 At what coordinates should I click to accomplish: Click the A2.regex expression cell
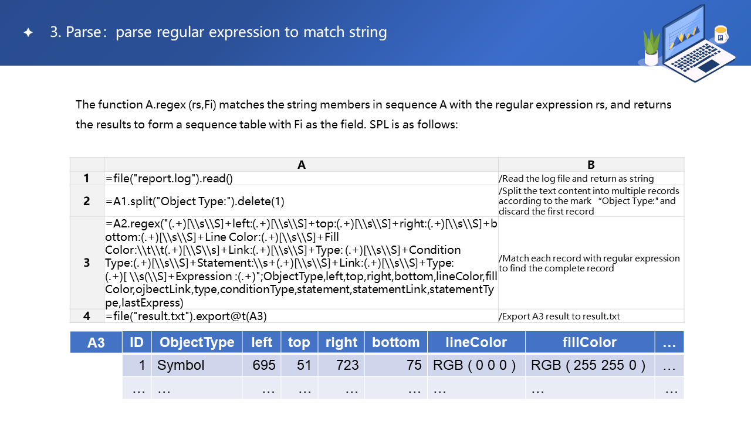point(301,263)
